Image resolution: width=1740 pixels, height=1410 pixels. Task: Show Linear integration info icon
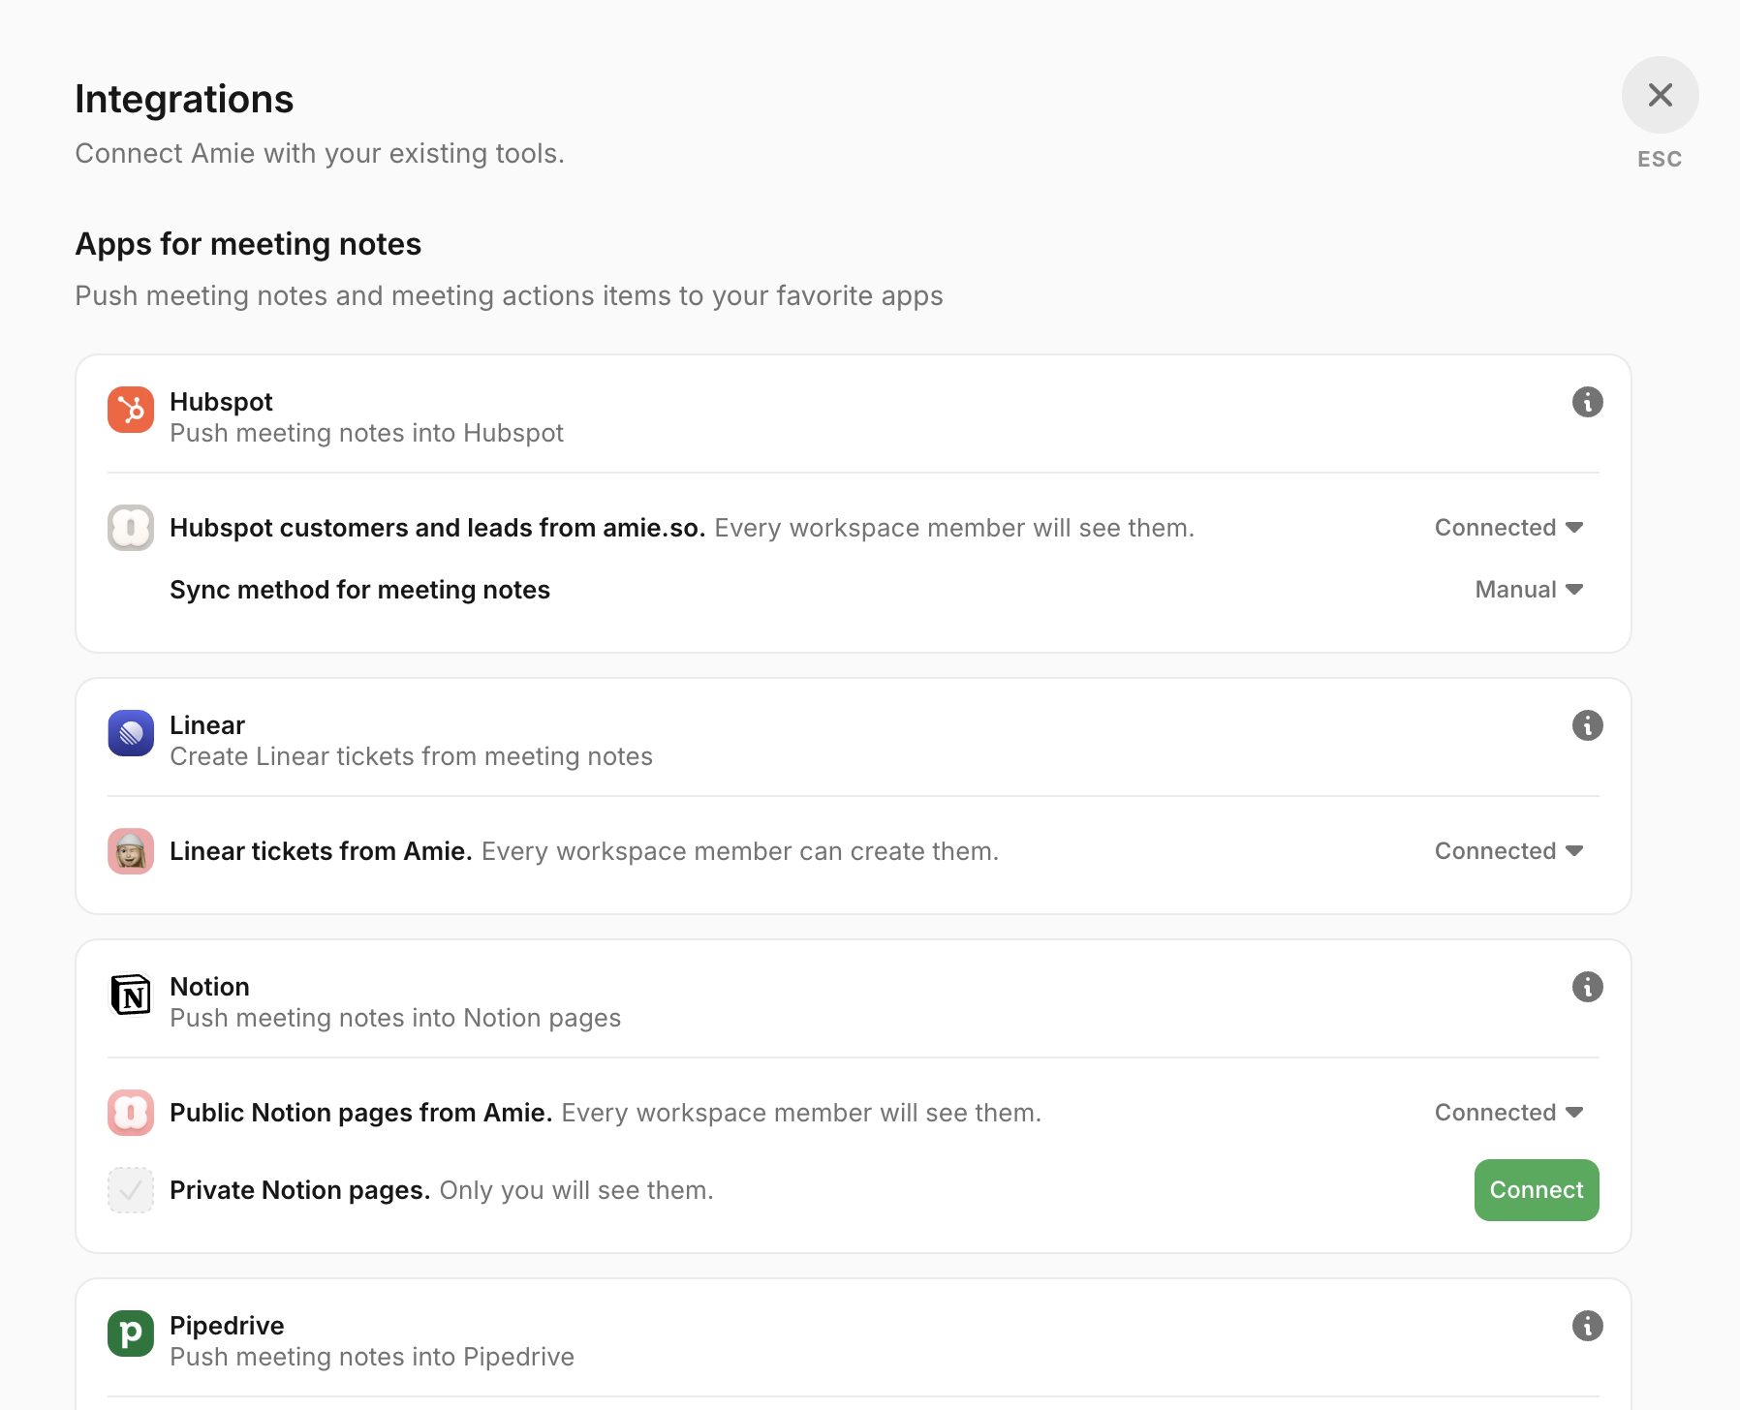tap(1587, 725)
